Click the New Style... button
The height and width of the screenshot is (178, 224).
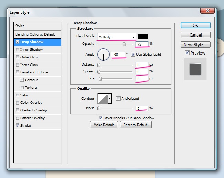(195, 44)
